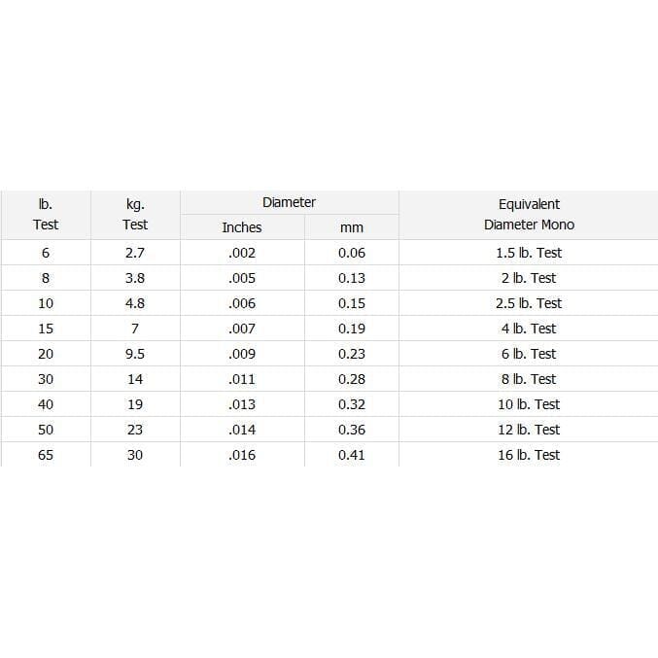Click the '2.7' kg value

tap(135, 253)
